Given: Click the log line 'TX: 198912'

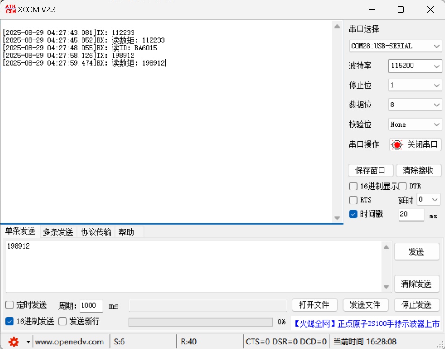Looking at the screenshot, I should tap(68, 56).
